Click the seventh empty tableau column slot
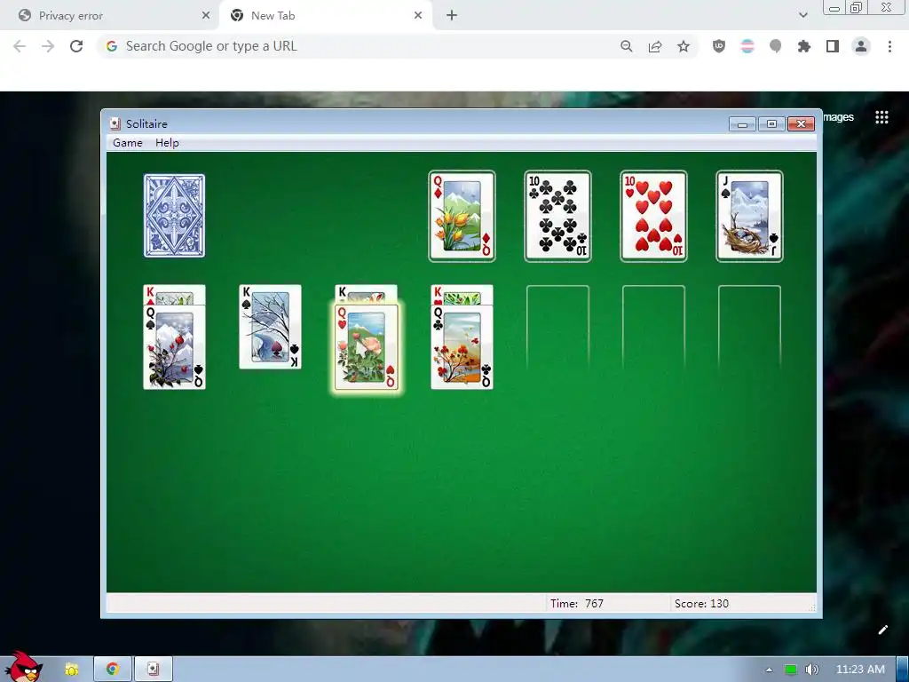Screen dimensions: 909x682 coord(749,328)
